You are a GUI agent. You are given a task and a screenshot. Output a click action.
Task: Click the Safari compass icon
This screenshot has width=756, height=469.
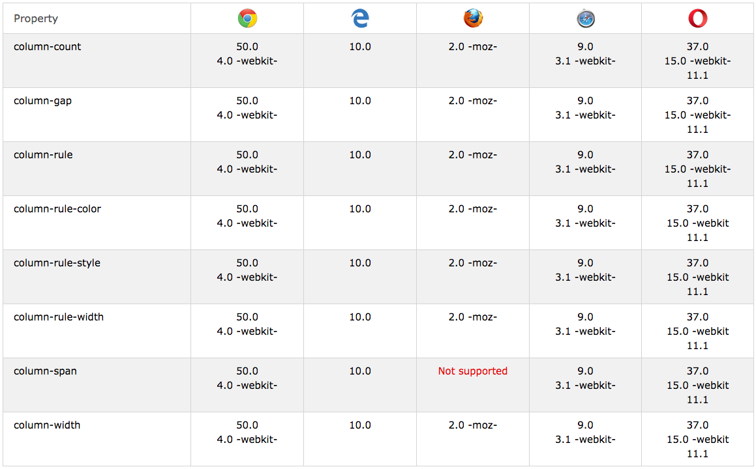586,18
